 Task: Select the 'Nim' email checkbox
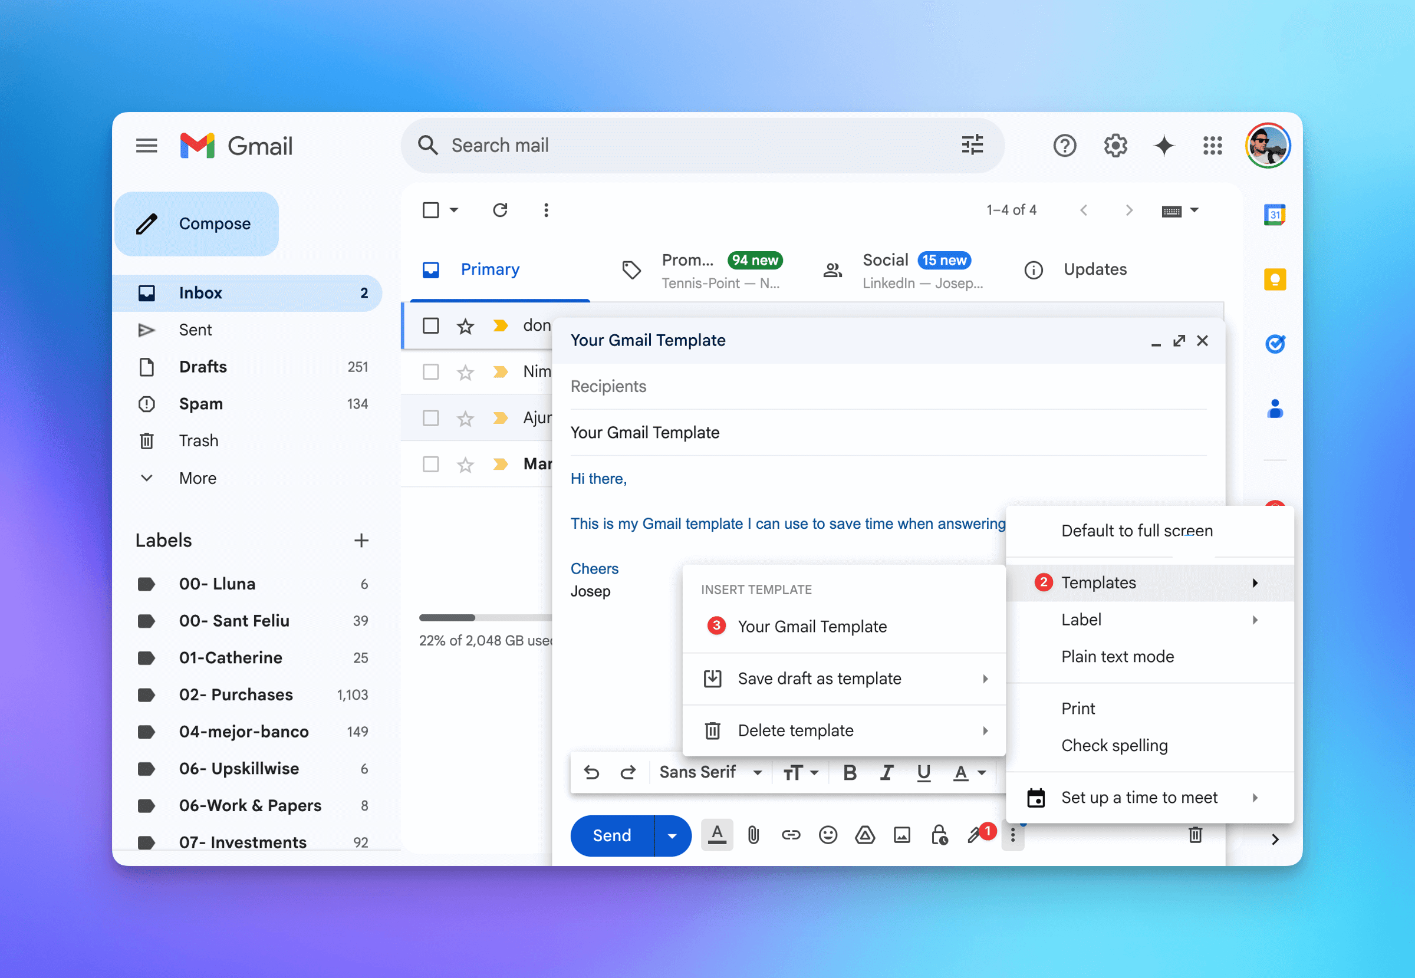coord(431,372)
